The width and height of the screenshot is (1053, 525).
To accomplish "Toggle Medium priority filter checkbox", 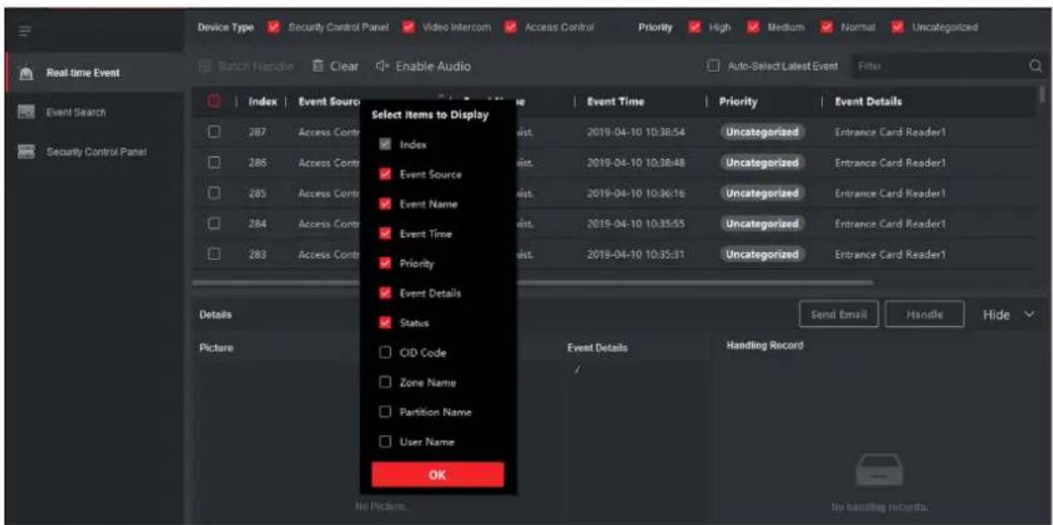I will point(754,27).
